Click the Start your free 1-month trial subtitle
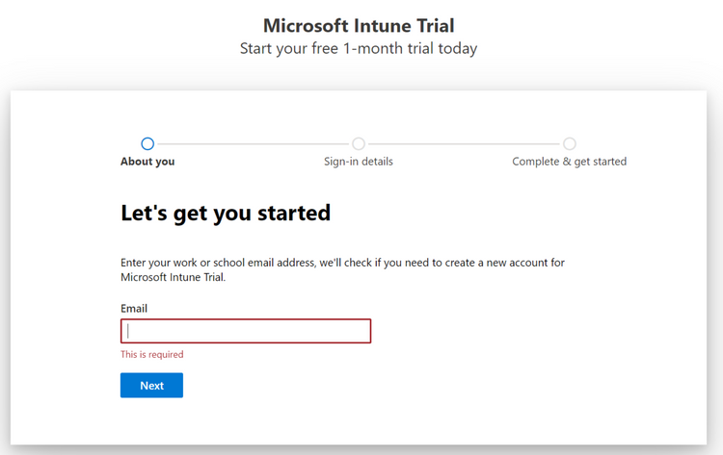The image size is (723, 455). point(359,48)
